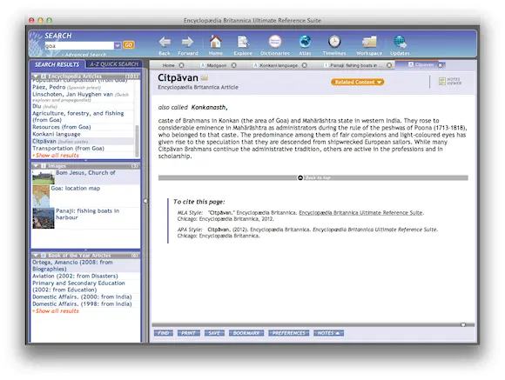Open 'Resources (from Goa)' result

(62, 127)
